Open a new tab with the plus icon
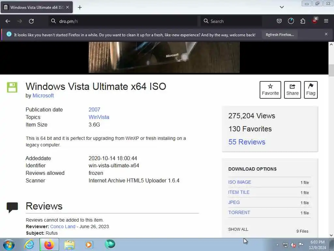The width and height of the screenshot is (334, 251). (x=80, y=8)
